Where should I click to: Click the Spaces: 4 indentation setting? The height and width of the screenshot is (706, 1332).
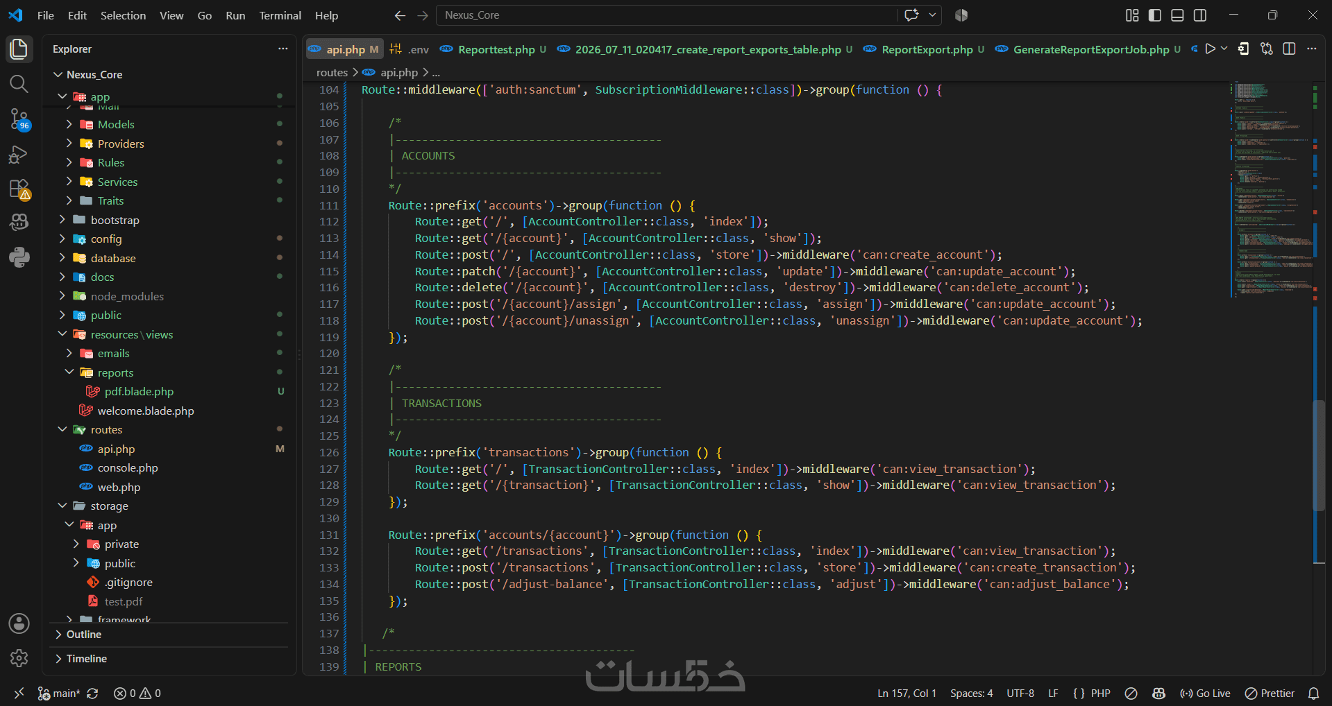click(x=971, y=693)
